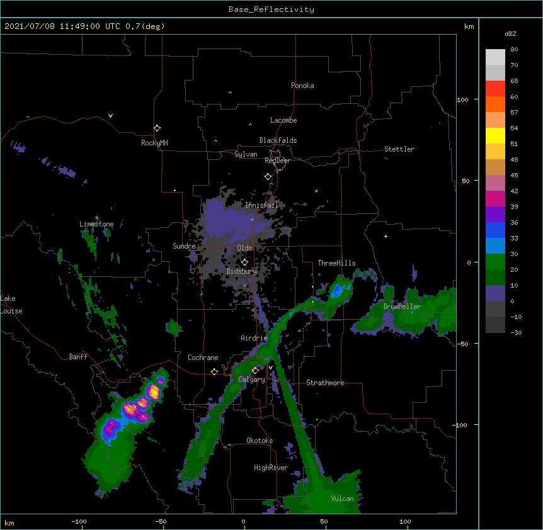Screen dimensions: 543x530
Task: Click the Ponoka town label
Action: click(302, 86)
